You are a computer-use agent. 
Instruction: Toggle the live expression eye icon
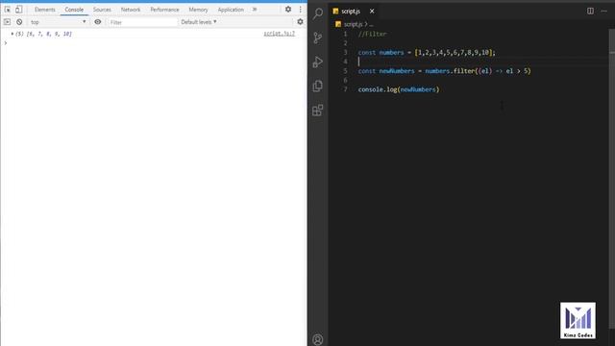pyautogui.click(x=98, y=22)
